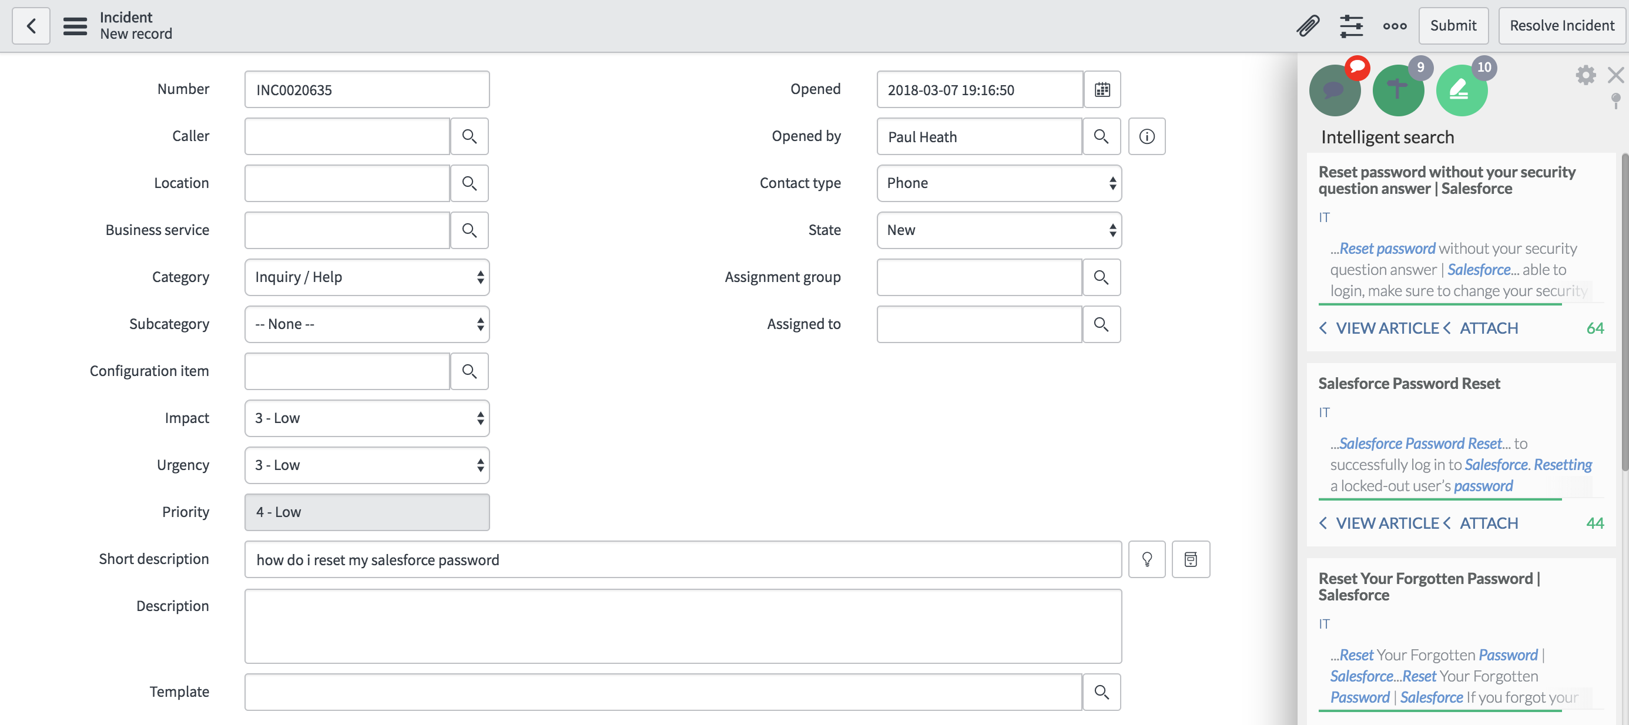1629x725 pixels.
Task: Show Opened by user info icon
Action: [1147, 136]
